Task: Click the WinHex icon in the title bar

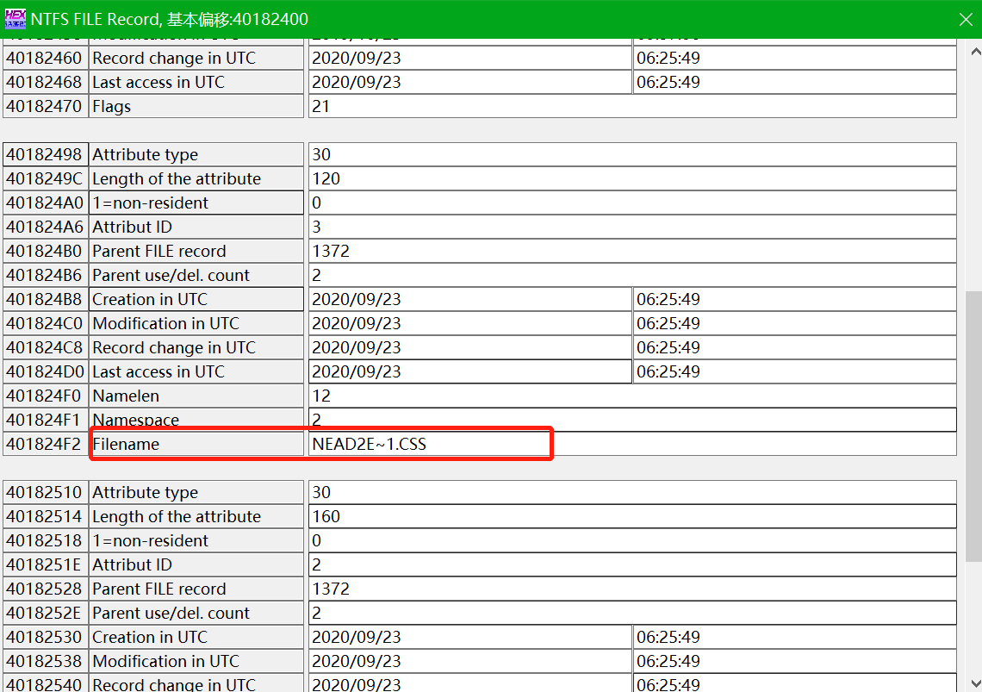Action: tap(15, 19)
